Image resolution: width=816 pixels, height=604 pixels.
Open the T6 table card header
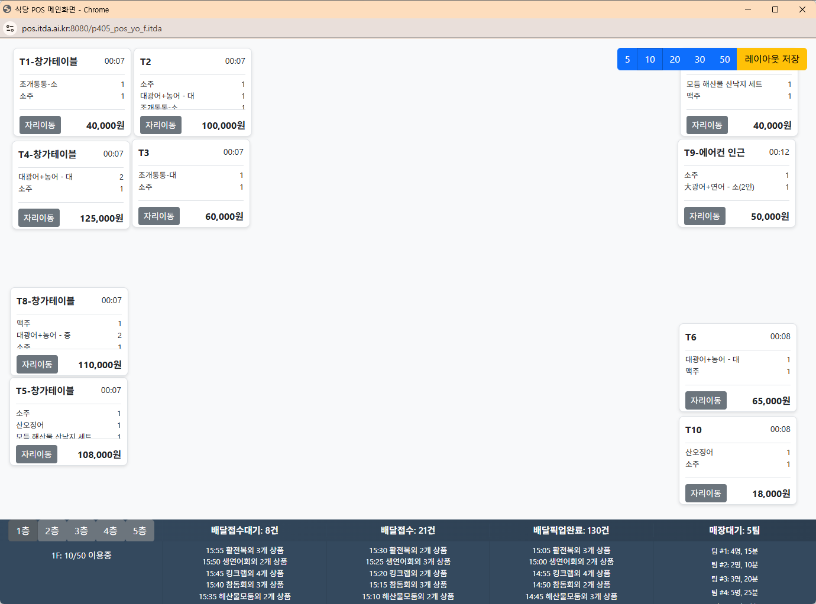coord(691,337)
